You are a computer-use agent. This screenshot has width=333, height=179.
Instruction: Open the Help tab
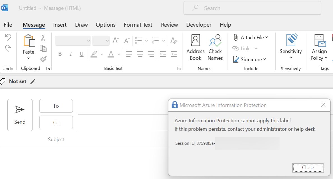click(225, 25)
